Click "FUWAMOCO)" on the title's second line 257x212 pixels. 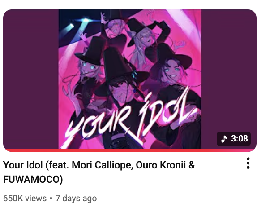tap(33, 179)
